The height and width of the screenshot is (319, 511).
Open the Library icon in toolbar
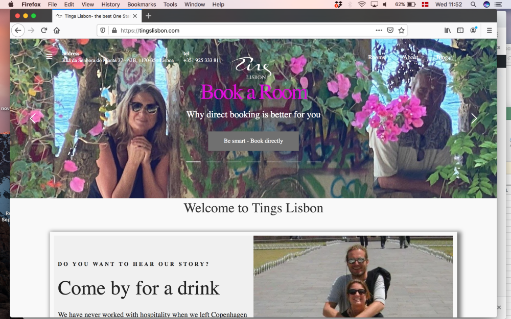(x=448, y=30)
